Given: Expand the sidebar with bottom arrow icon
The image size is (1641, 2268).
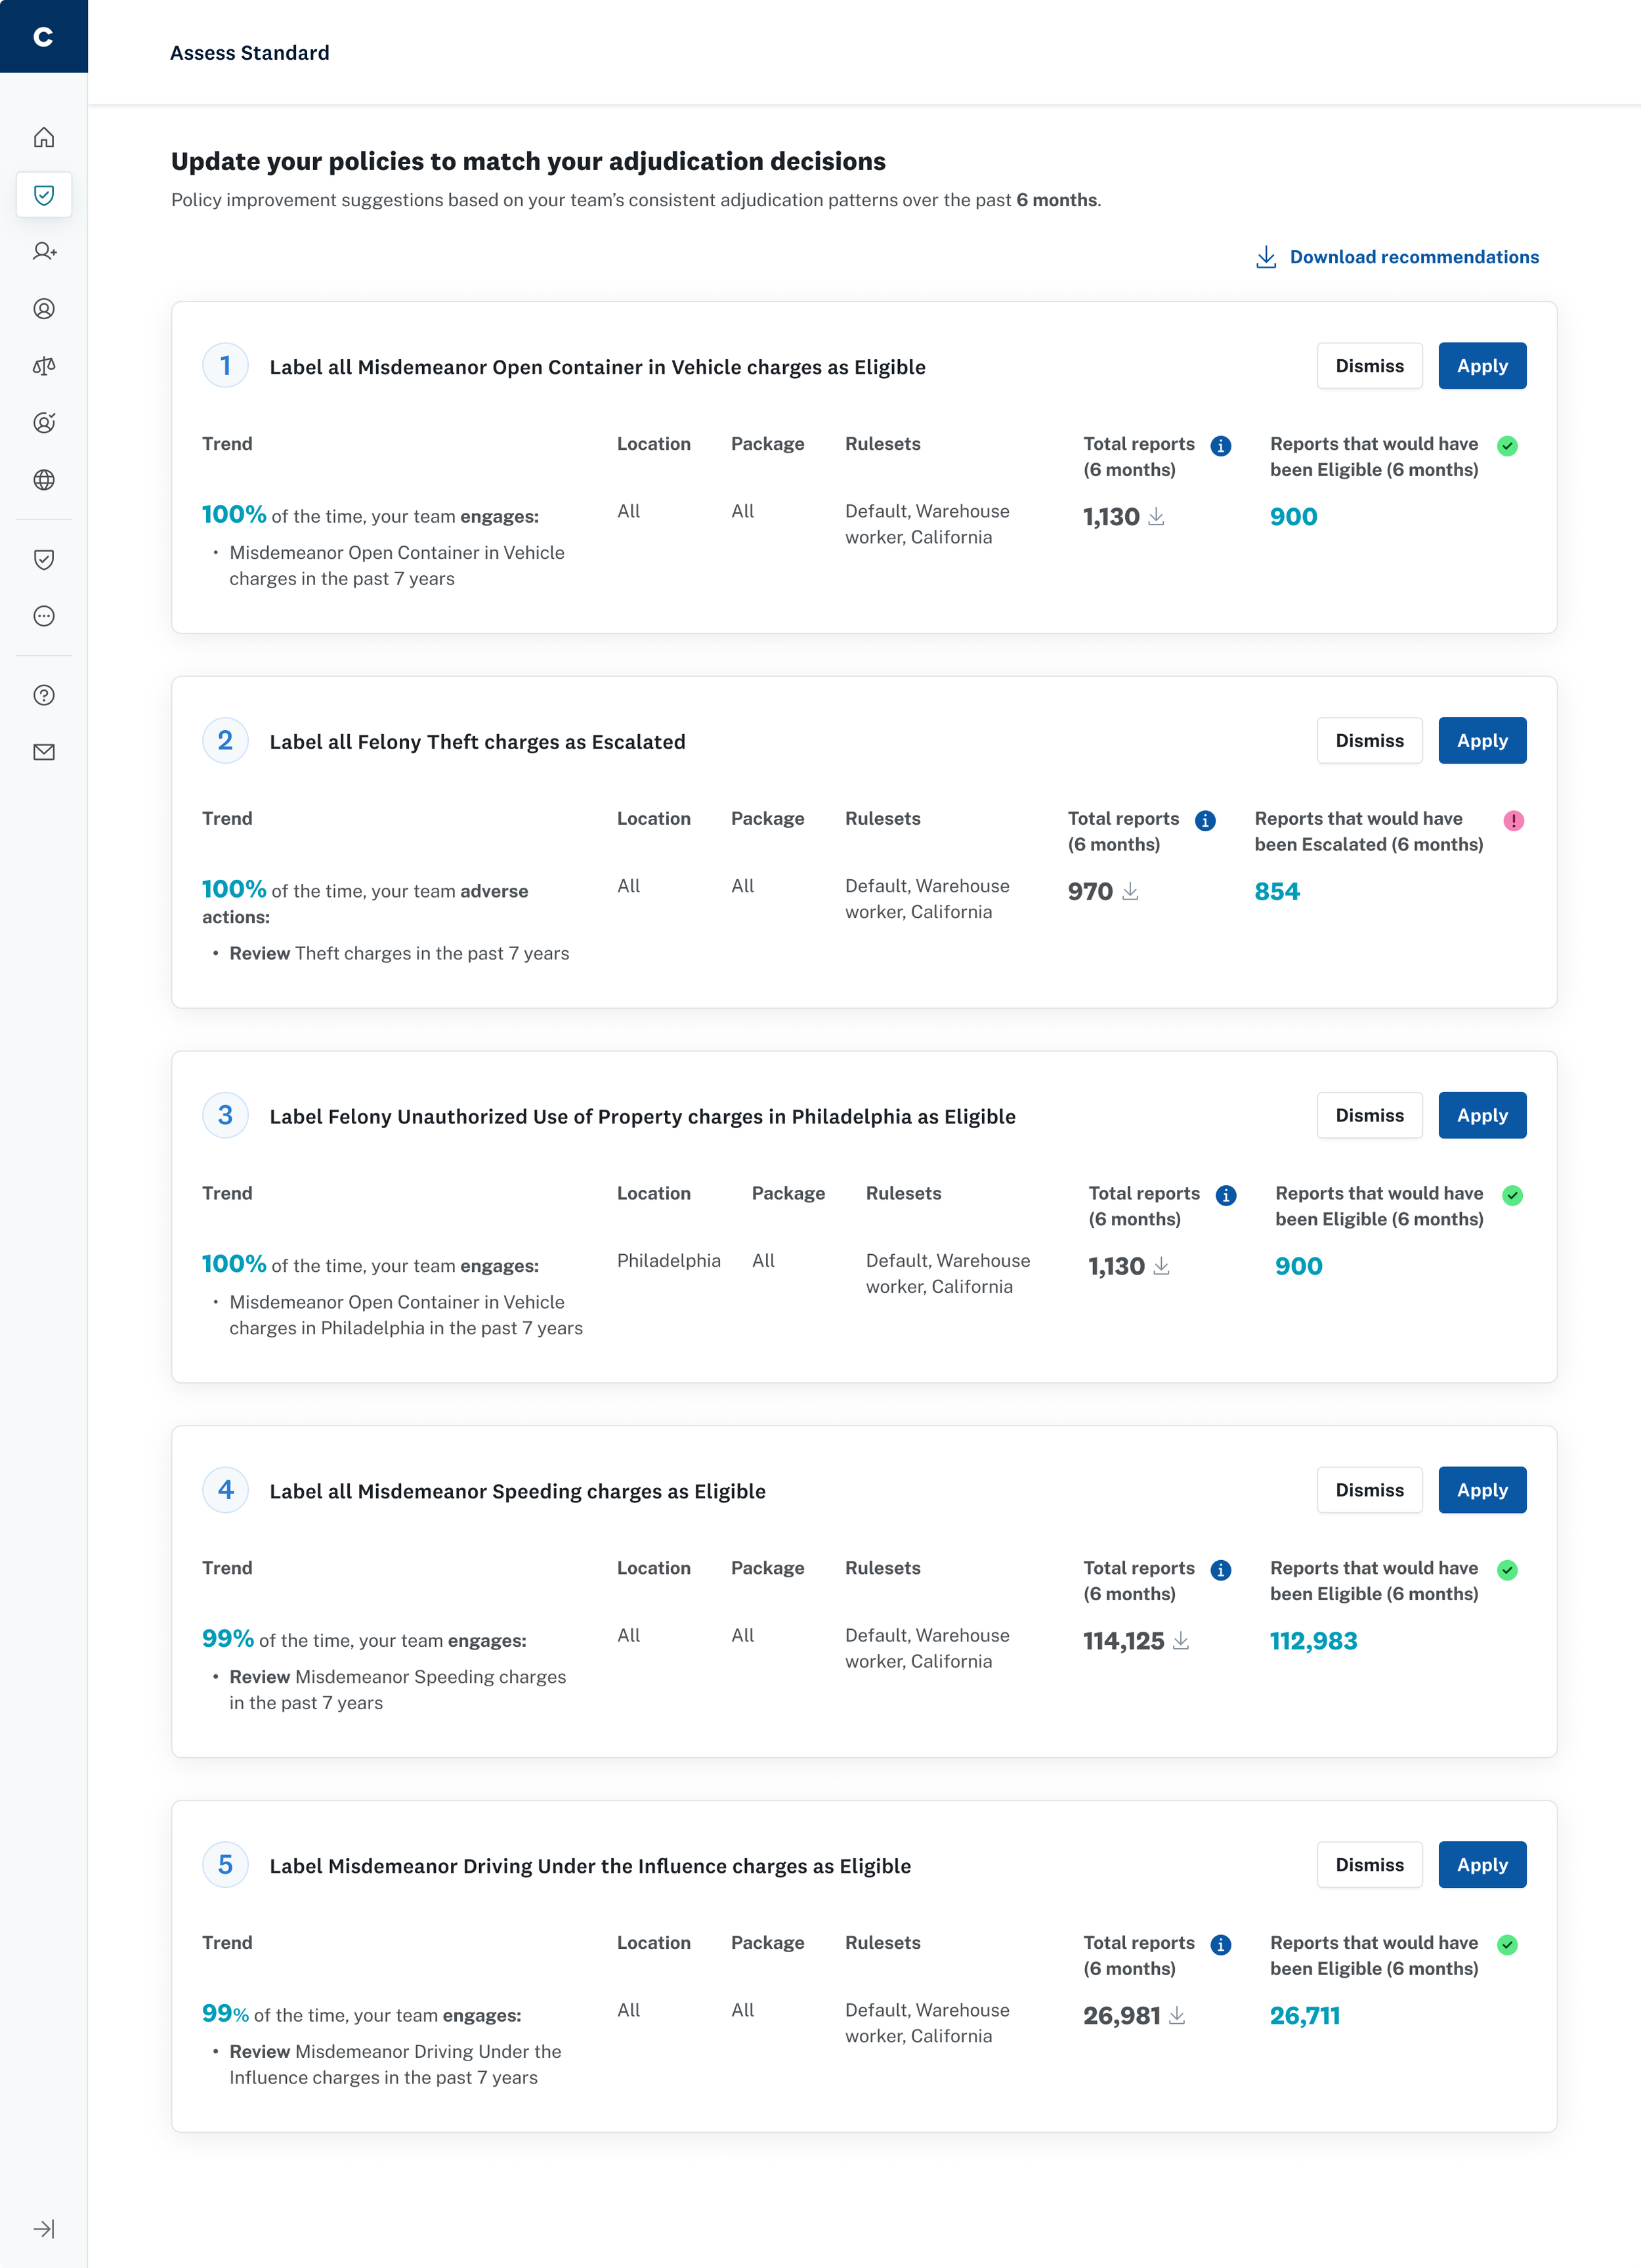Looking at the screenshot, I should [44, 2228].
